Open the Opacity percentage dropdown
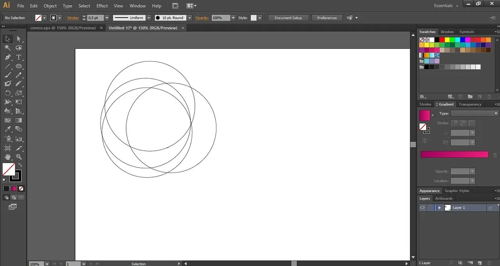500x266 pixels. [x=233, y=18]
